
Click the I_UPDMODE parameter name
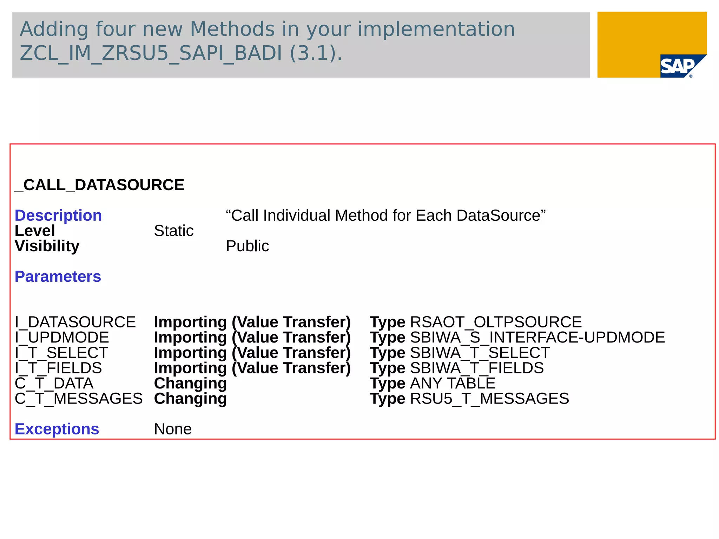click(x=62, y=338)
